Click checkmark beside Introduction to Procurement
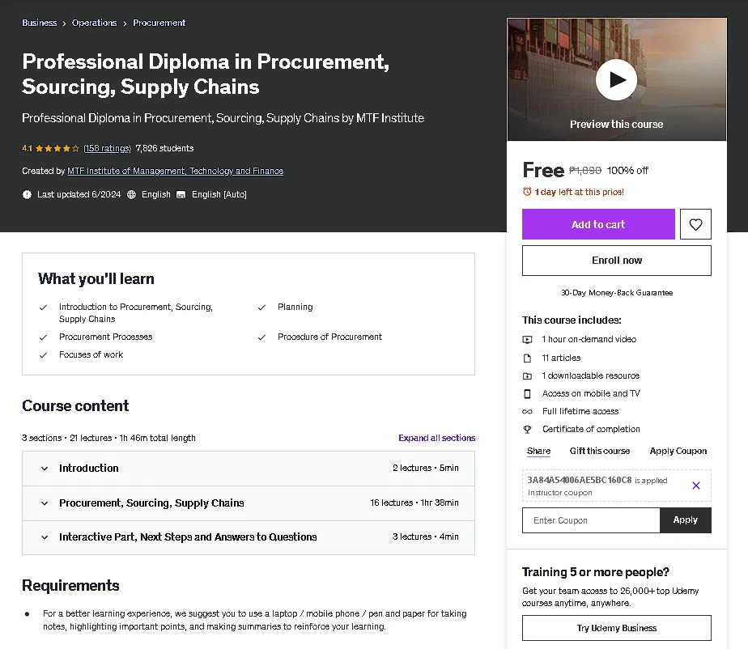Viewport: 748px width, 649px height. pyautogui.click(x=44, y=308)
